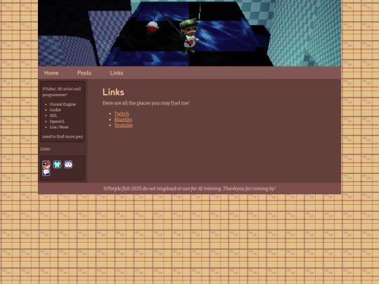Click 'VTuber, 3D artist and programmer!' text
This screenshot has width=379, height=284.
pyautogui.click(x=62, y=92)
